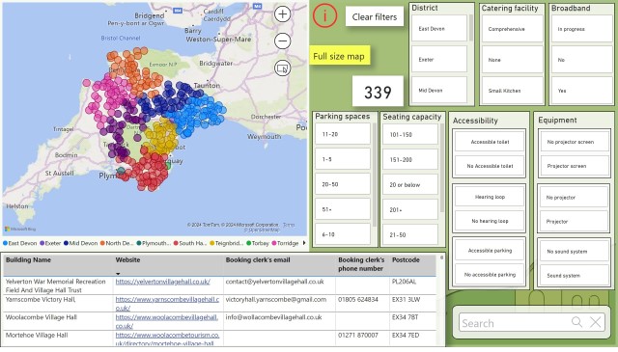Activate the map selection tool icon
618x352 pixels.
tap(283, 68)
